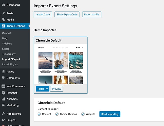164x126 pixels.
Task: Click the airplane wing thumbnail image
Action: pos(45,60)
